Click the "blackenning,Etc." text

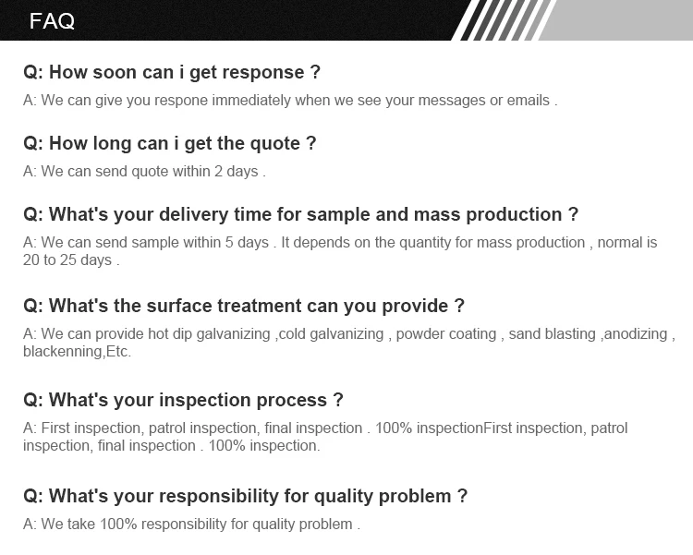pyautogui.click(x=78, y=351)
